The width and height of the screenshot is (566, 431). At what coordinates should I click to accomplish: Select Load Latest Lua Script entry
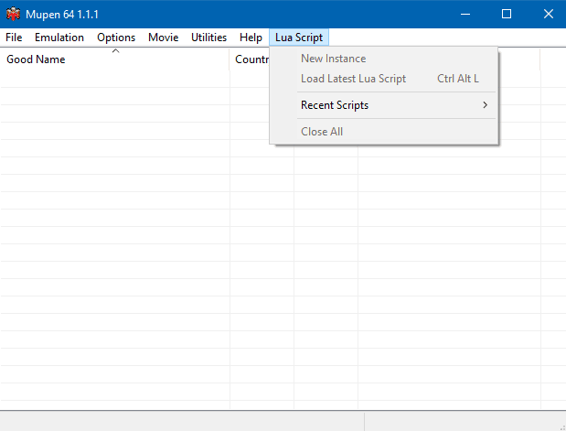[x=384, y=79]
